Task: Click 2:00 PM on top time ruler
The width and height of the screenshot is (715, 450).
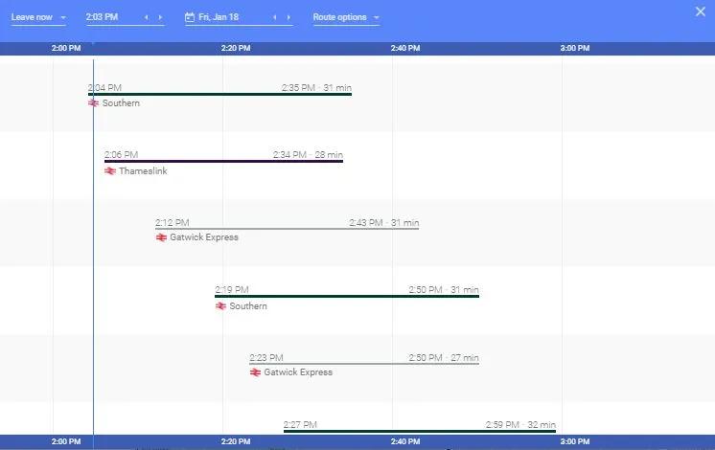Action: point(66,48)
